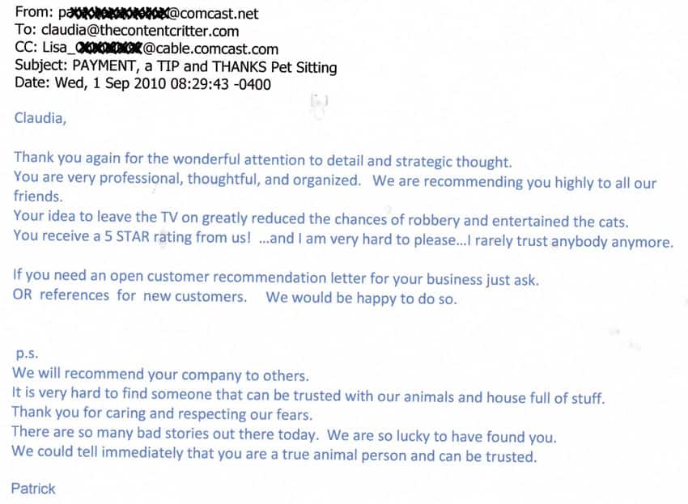Click the signature Patrick
Image resolution: width=688 pixels, height=504 pixels.
click(x=33, y=489)
